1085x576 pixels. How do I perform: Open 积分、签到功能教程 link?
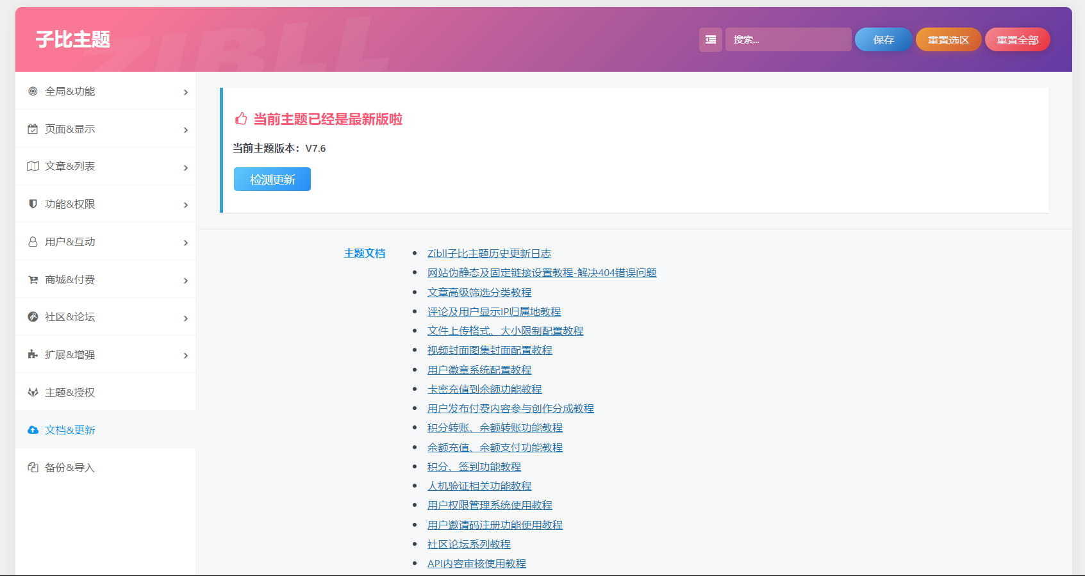[474, 466]
